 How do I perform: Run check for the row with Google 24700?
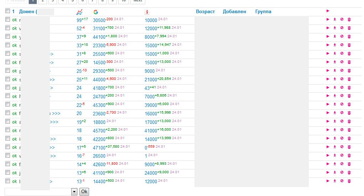(x=328, y=96)
